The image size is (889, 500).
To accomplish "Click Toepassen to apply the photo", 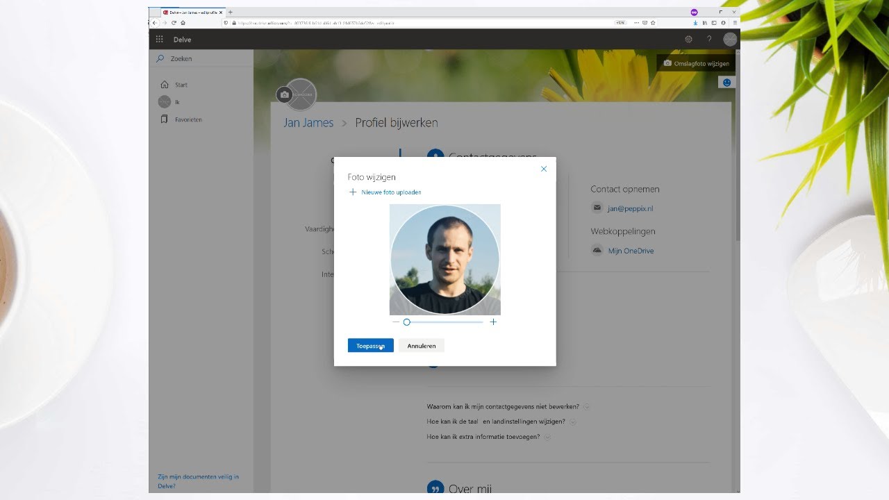I will pos(371,345).
